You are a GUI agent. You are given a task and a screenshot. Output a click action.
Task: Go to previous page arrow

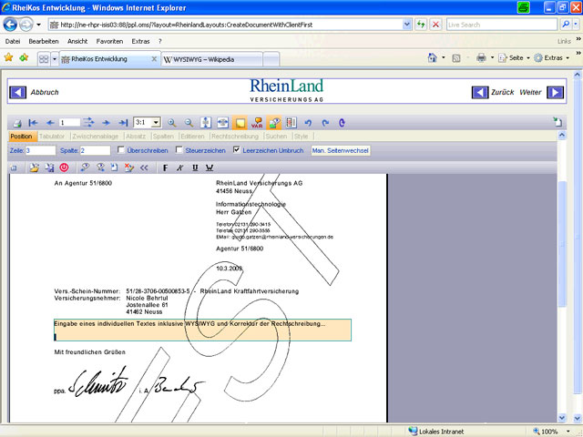click(x=50, y=123)
